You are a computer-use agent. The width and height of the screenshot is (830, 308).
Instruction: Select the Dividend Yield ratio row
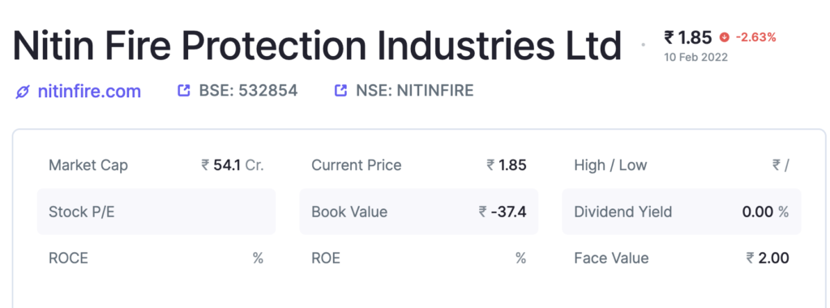681,212
